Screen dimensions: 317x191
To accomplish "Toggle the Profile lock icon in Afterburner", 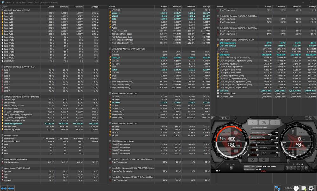I will (x=302, y=164).
